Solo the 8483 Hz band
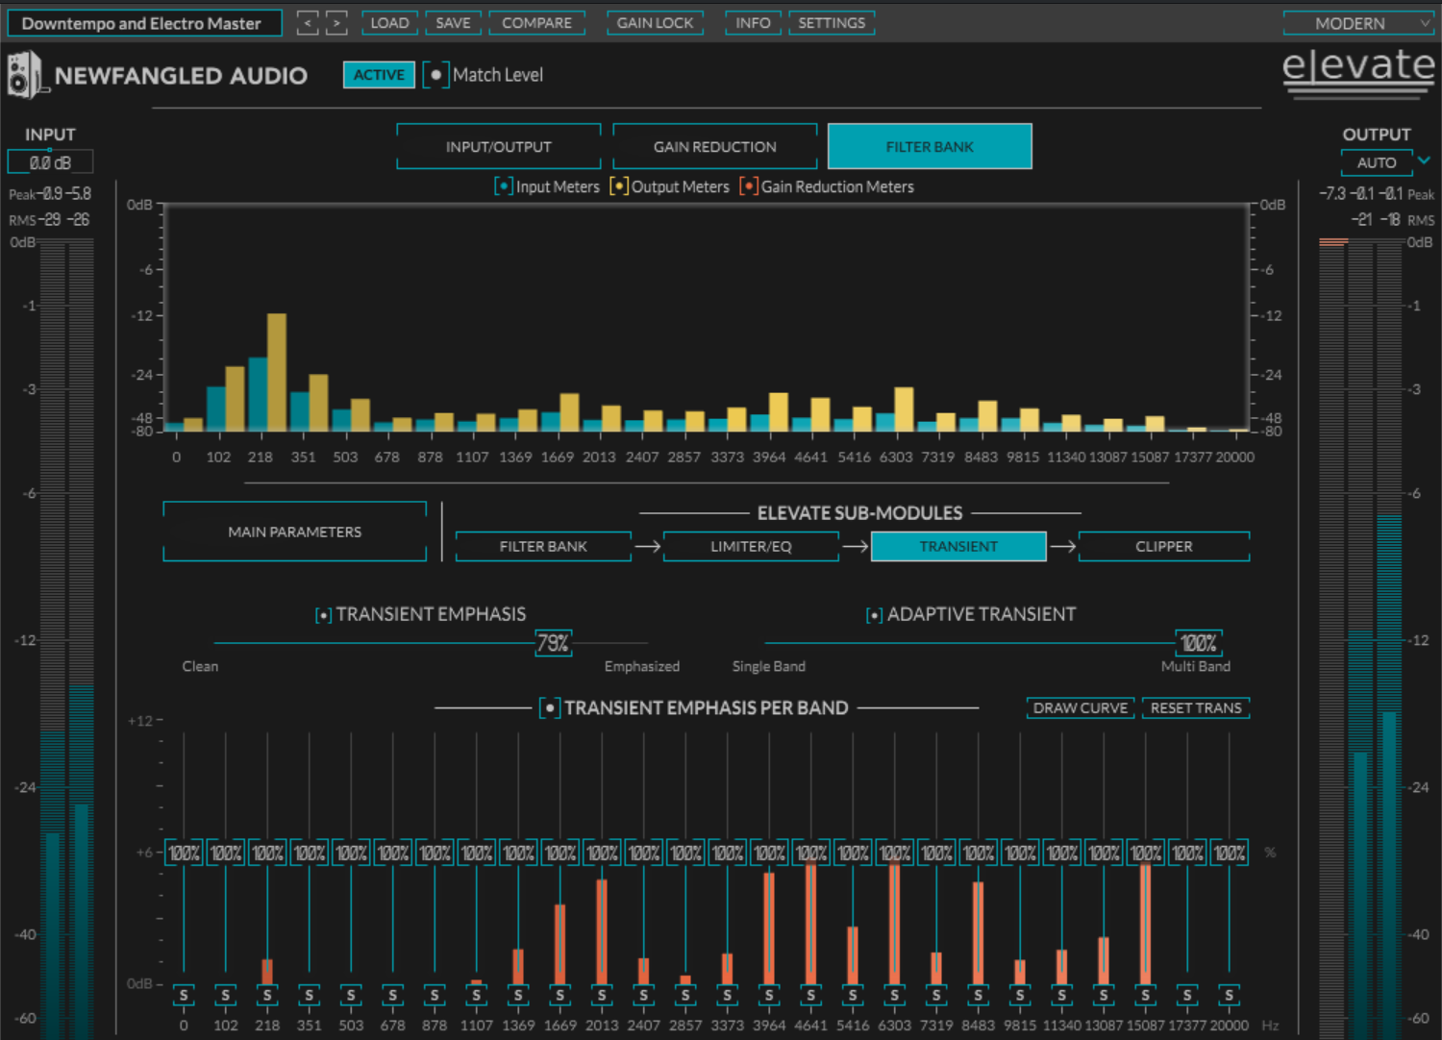1442x1040 pixels. tap(979, 996)
